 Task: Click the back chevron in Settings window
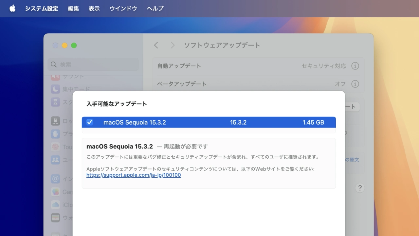(x=156, y=45)
